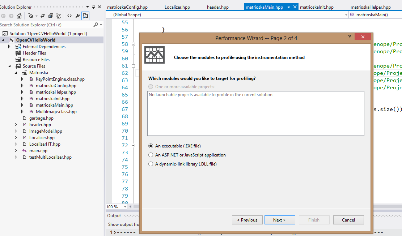Click the Collapse All icon in Solution Explorer
The image size is (402, 236).
[51, 16]
